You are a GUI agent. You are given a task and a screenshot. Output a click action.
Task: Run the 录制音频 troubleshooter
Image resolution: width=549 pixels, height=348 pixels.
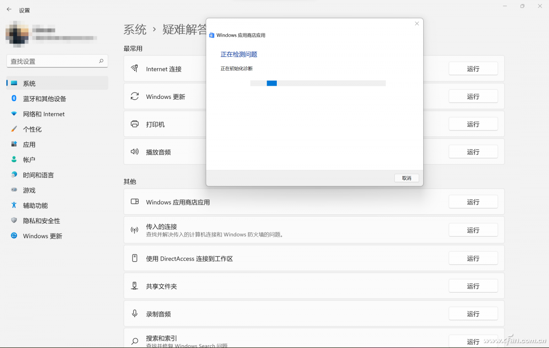coord(473,314)
